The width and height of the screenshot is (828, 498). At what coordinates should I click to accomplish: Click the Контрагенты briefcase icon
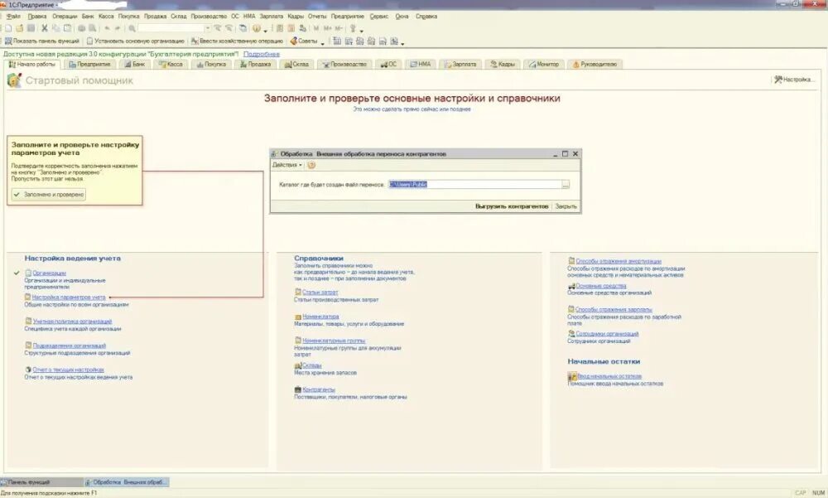pos(298,389)
